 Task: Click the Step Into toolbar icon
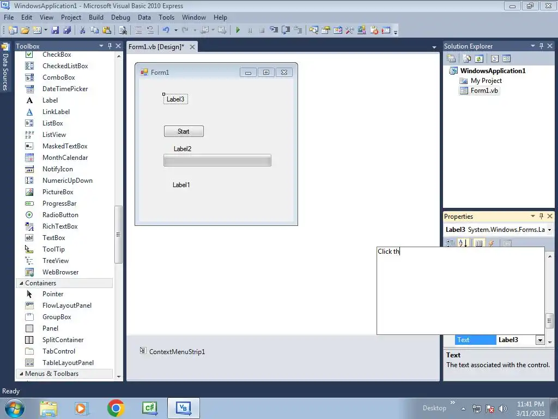(x=274, y=31)
